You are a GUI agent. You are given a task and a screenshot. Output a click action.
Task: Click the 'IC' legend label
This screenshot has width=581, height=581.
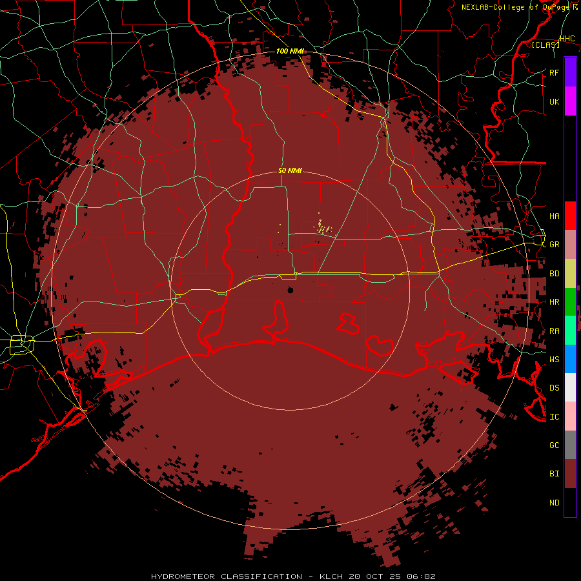555,416
